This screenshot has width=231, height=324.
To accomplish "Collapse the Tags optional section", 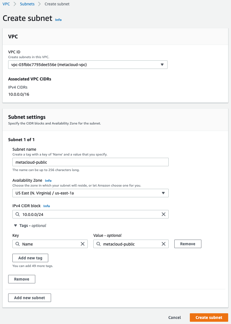I will tap(16, 226).
